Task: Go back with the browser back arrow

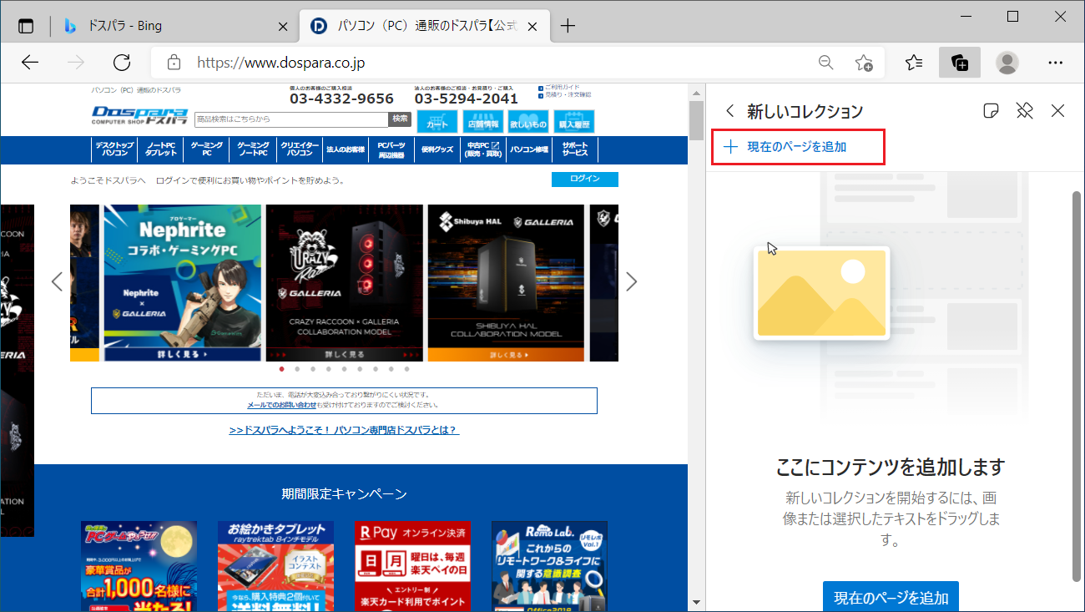Action: point(30,63)
